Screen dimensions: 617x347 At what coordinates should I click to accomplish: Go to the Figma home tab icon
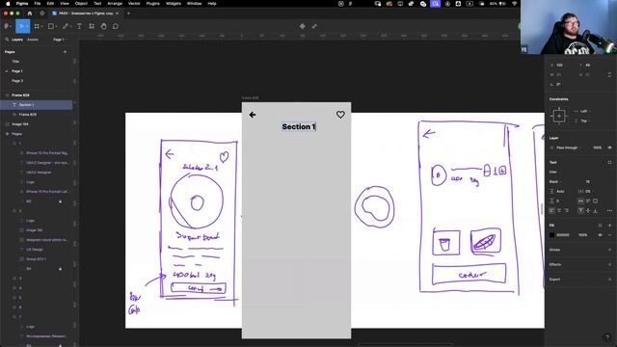(30, 13)
